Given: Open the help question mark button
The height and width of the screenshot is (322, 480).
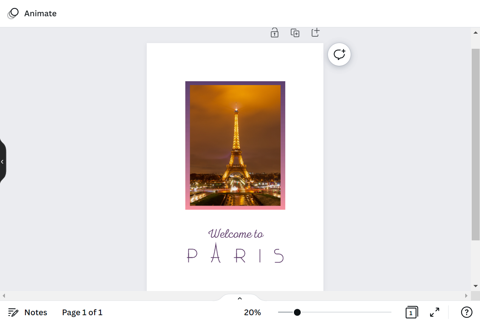Looking at the screenshot, I should [467, 313].
